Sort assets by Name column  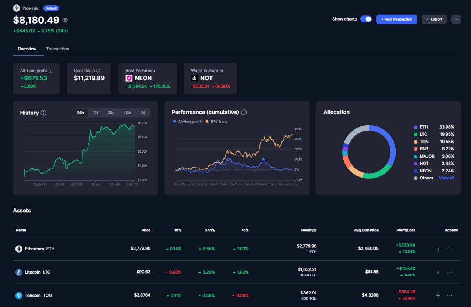tap(21, 230)
